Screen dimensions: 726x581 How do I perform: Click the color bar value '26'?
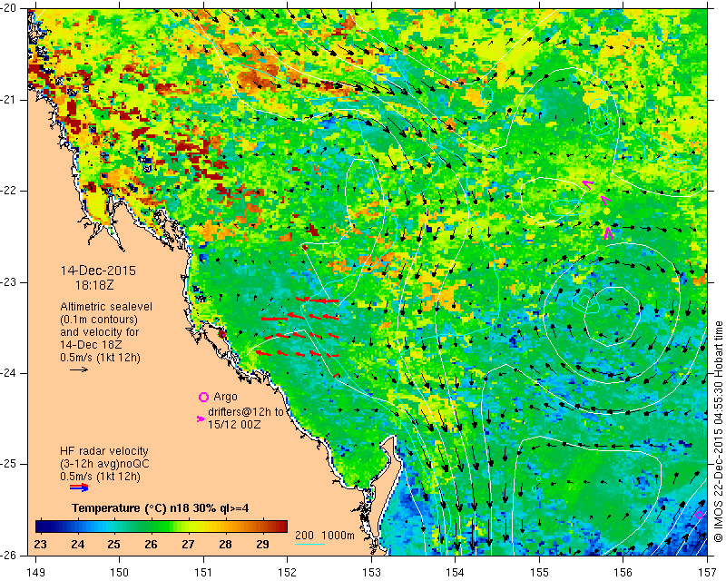pos(151,544)
